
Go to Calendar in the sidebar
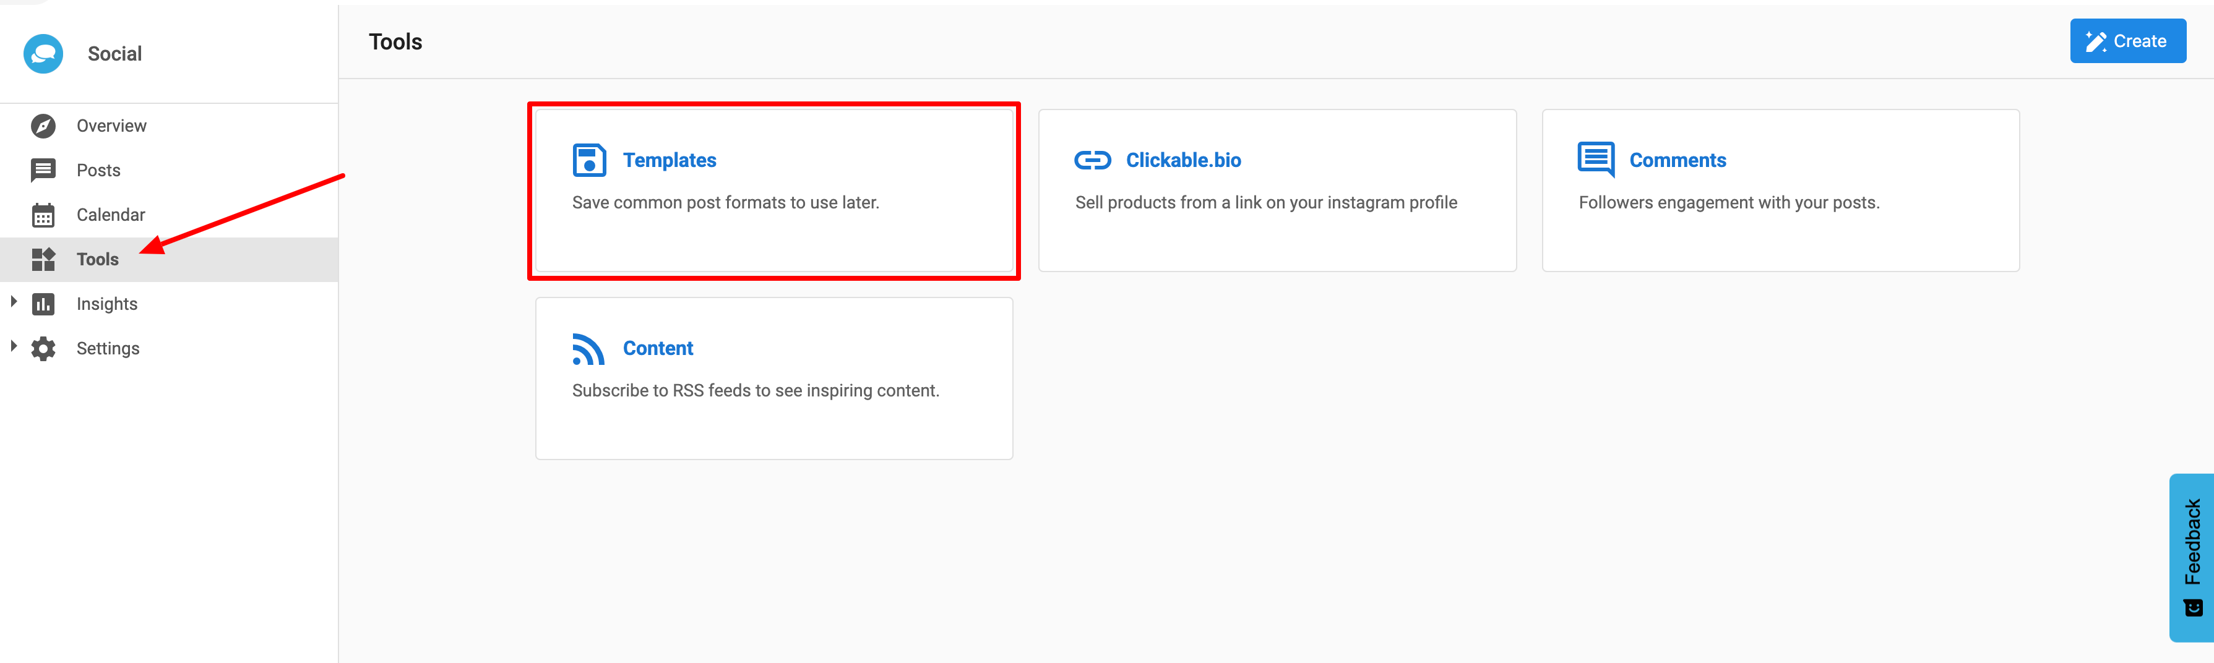pyautogui.click(x=111, y=215)
